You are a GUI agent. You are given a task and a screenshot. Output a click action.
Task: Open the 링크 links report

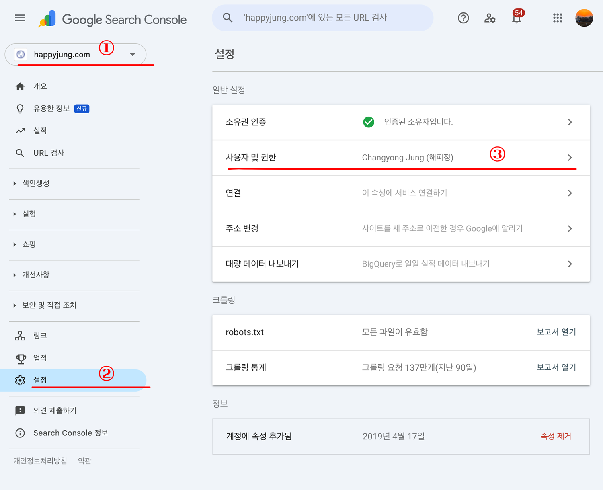tap(40, 336)
